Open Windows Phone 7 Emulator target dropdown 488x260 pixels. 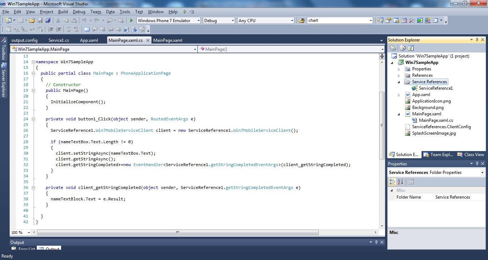198,21
